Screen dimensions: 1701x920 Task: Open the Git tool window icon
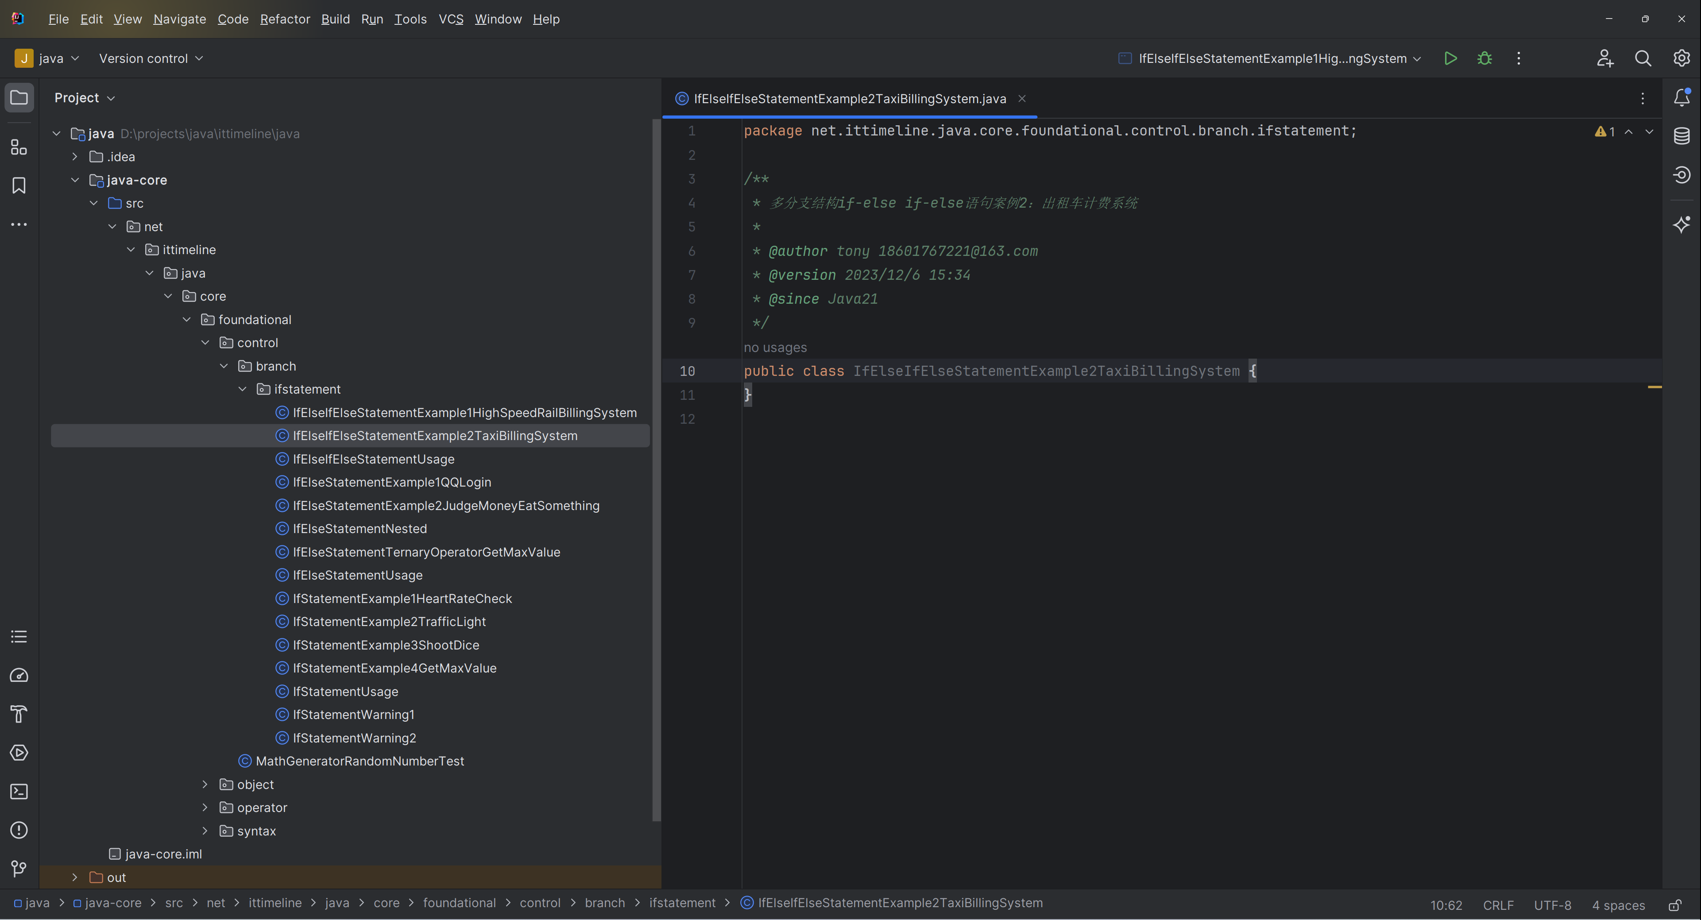[19, 869]
